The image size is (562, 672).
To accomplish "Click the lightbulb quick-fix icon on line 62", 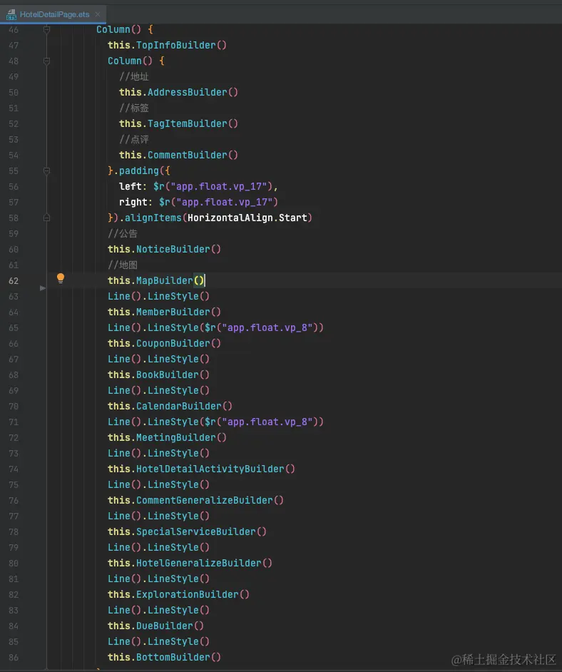I will [x=61, y=278].
